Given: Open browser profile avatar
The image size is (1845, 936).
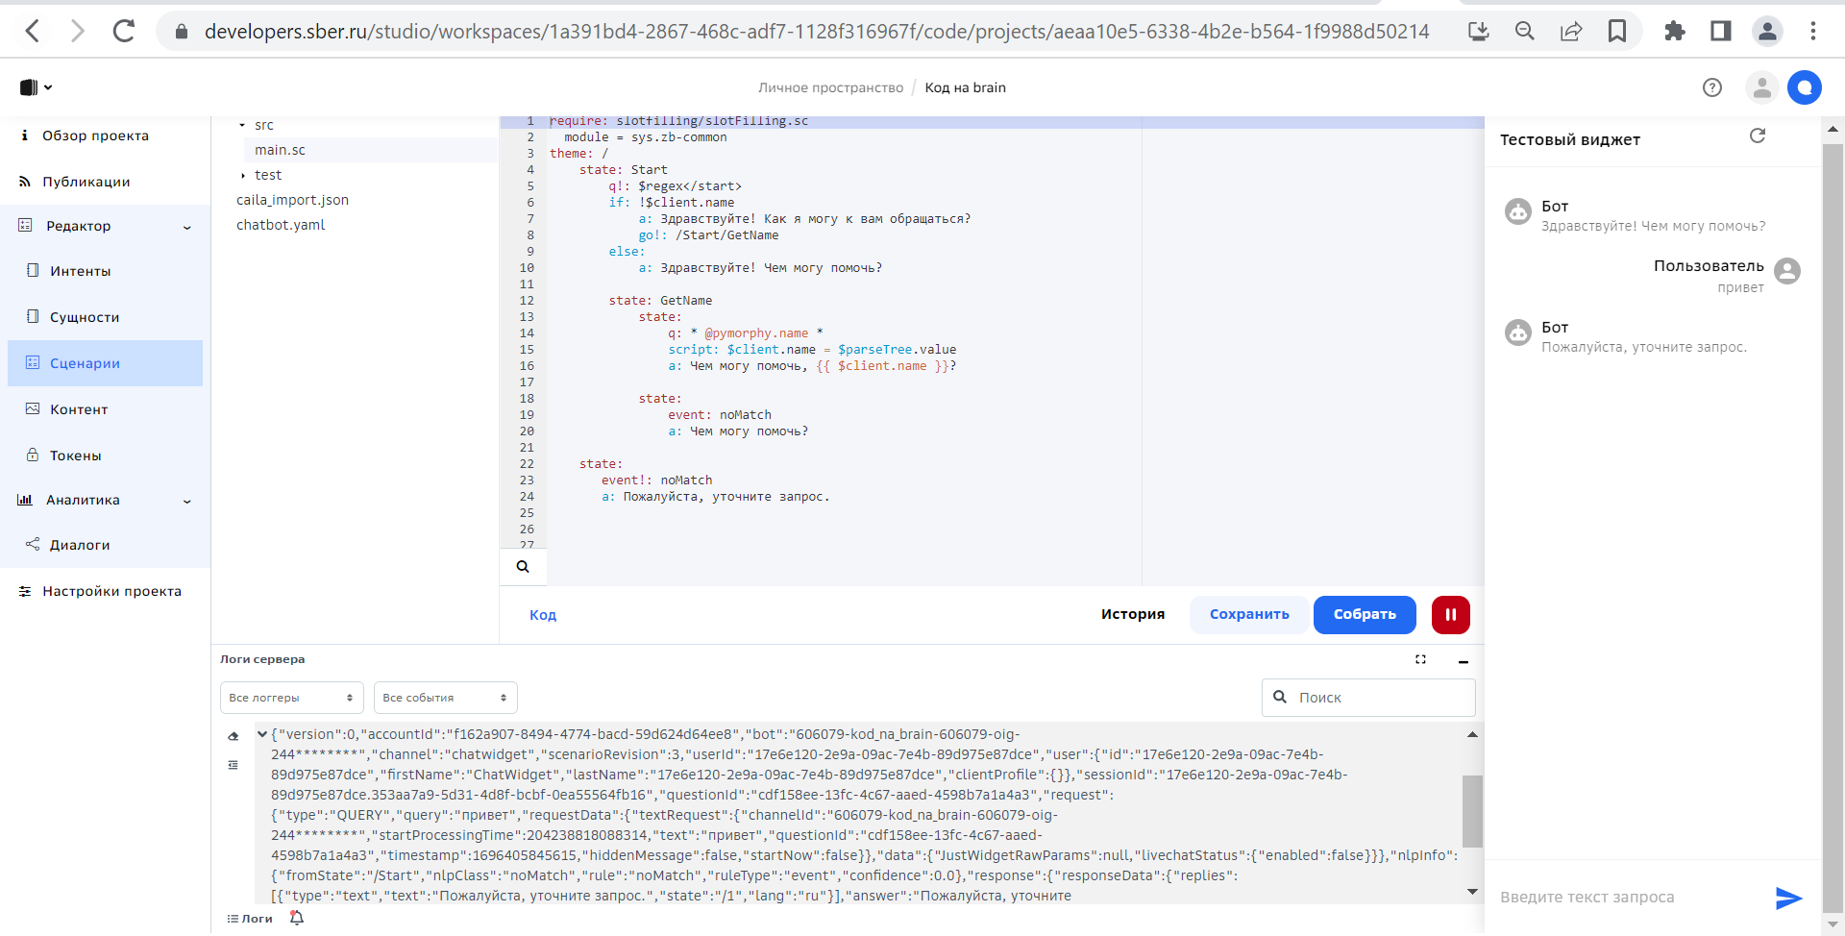Looking at the screenshot, I should pyautogui.click(x=1767, y=32).
